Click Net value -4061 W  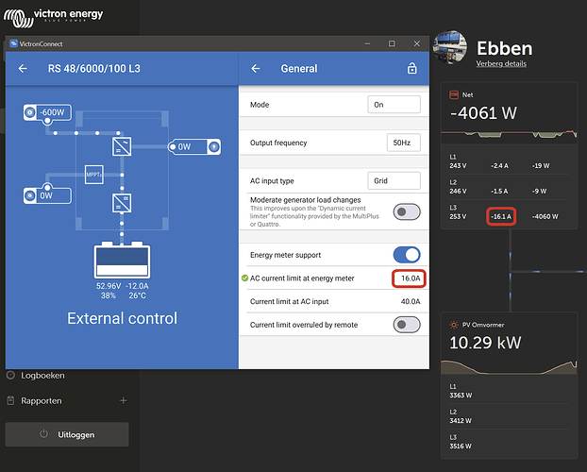click(483, 113)
